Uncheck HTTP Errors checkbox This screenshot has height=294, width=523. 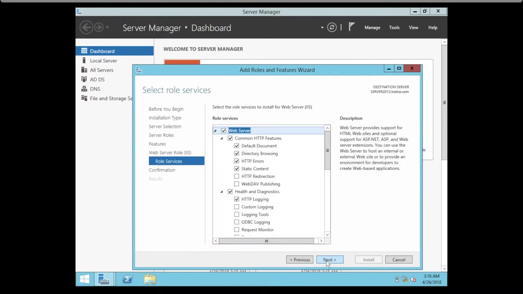[x=237, y=161]
